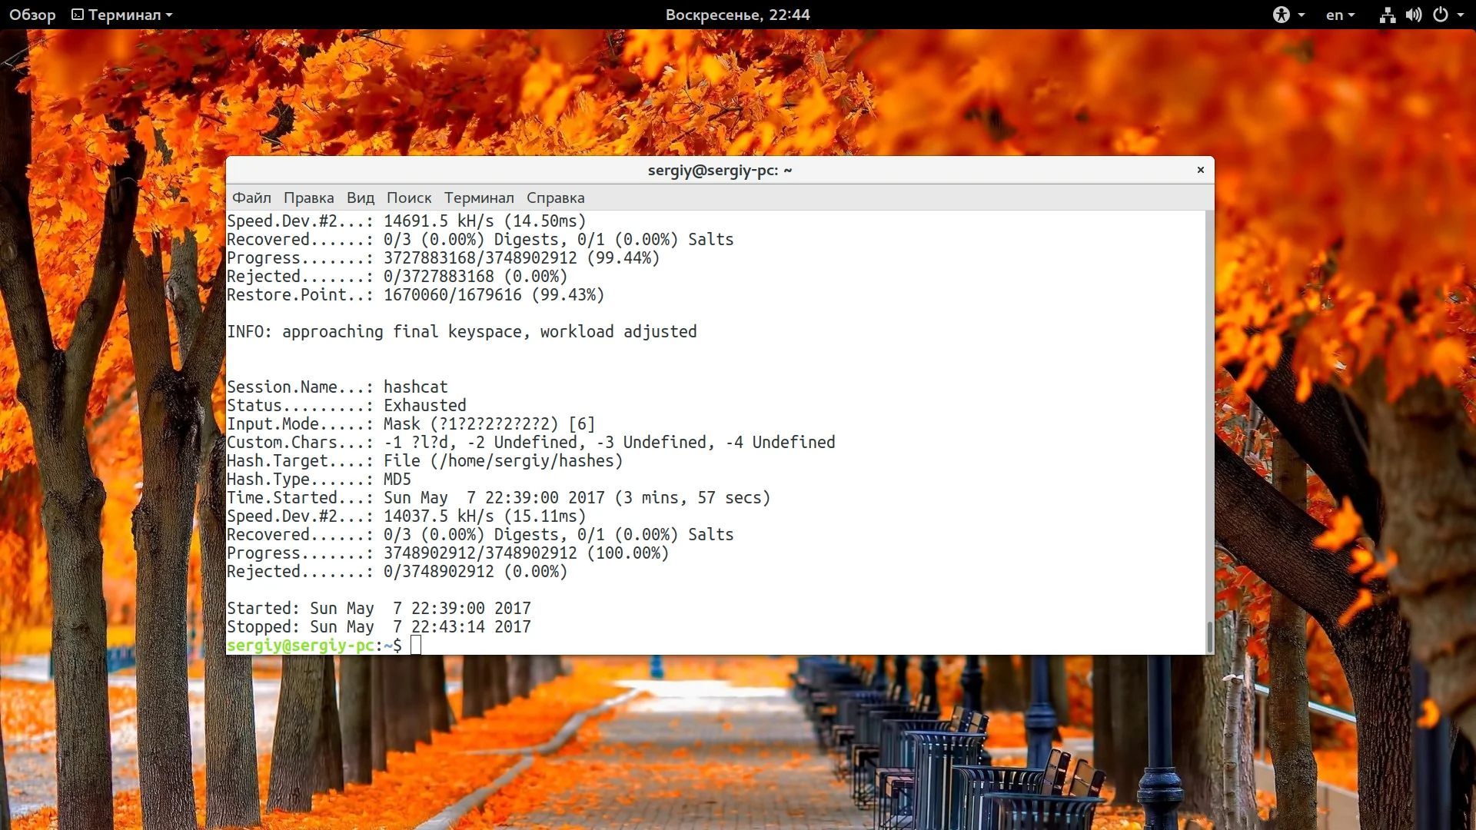
Task: Click the terminal window title bar
Action: [x=720, y=170]
